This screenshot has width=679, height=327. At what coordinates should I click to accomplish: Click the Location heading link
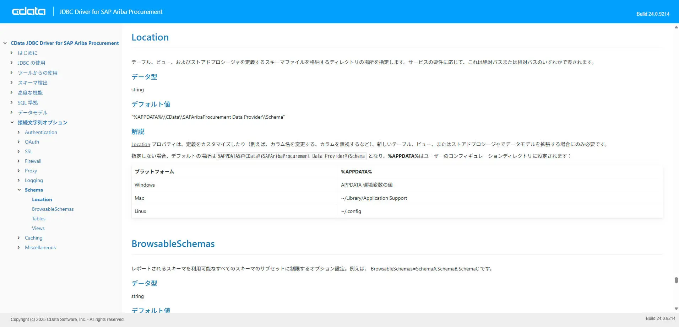150,37
